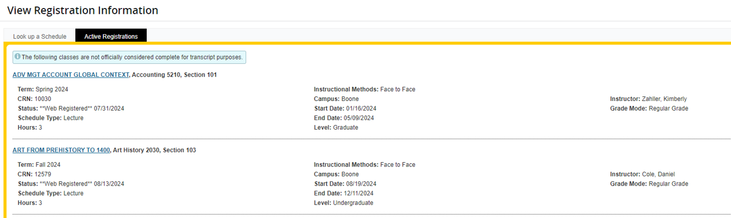
Task: Click the Web Registered 08/13/2024 status
Action: tap(82, 184)
